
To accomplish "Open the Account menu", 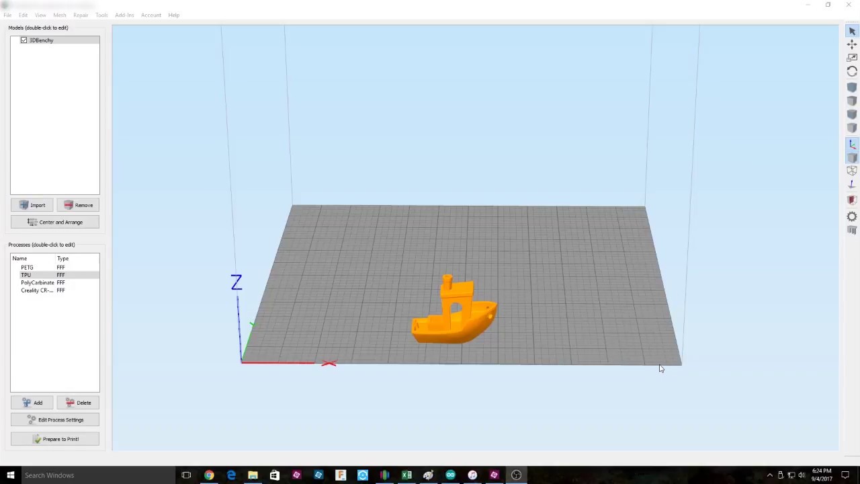I will (x=151, y=15).
